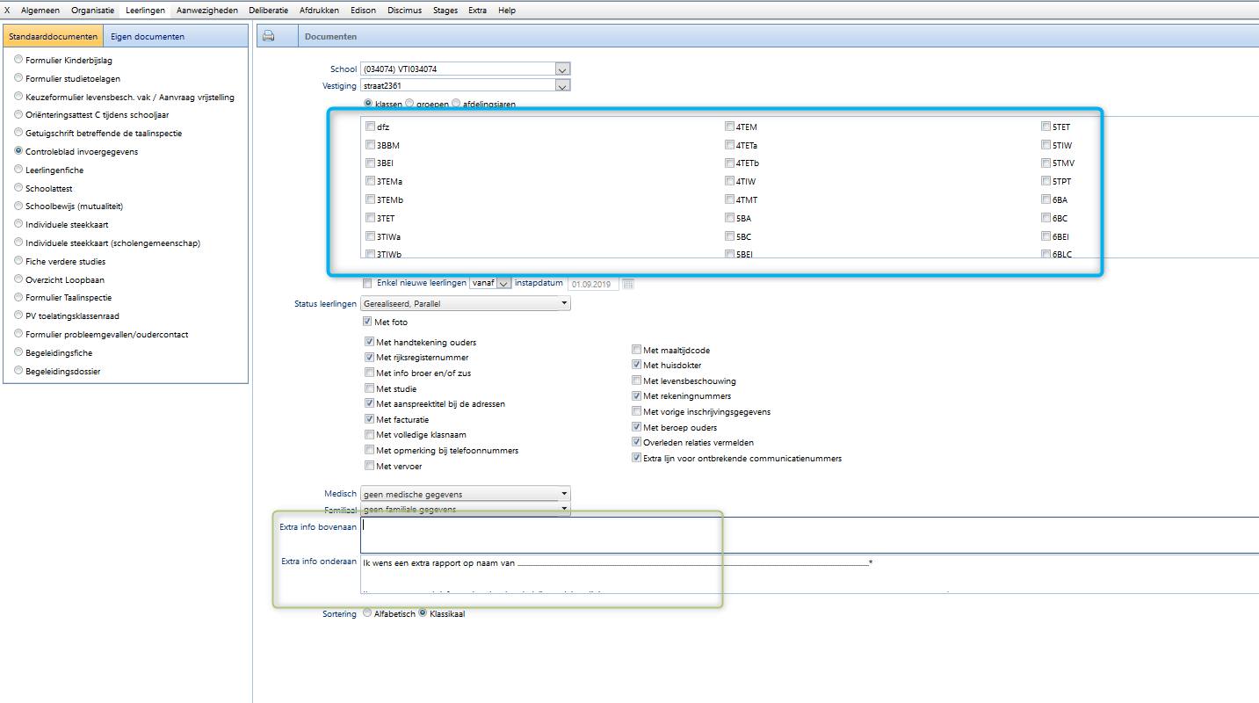This screenshot has height=703, width=1259.
Task: Toggle the Met foto checkbox
Action: pyautogui.click(x=369, y=323)
